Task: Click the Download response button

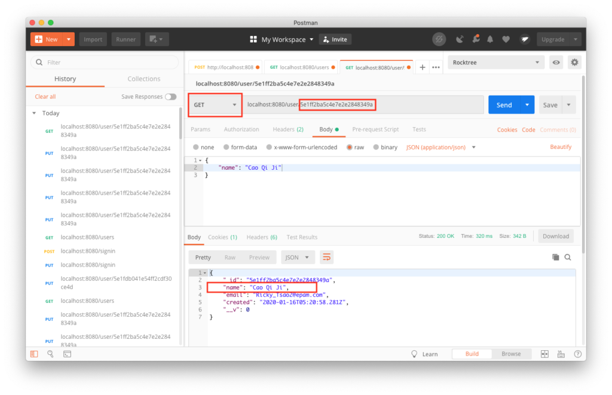Action: tap(556, 236)
